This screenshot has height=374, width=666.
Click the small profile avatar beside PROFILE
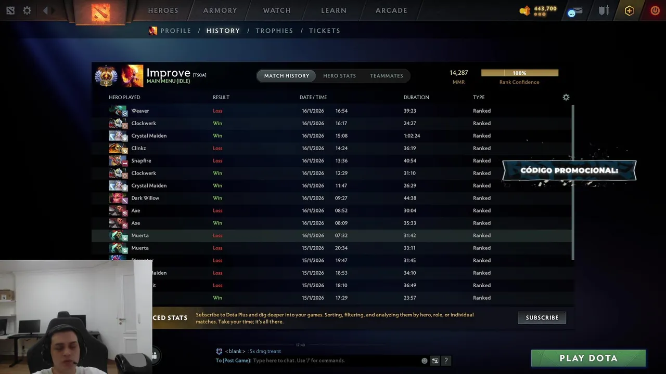pyautogui.click(x=153, y=31)
